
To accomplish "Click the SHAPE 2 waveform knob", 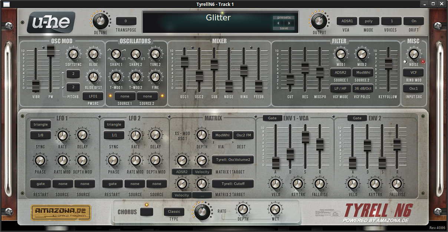I will coord(136,54).
